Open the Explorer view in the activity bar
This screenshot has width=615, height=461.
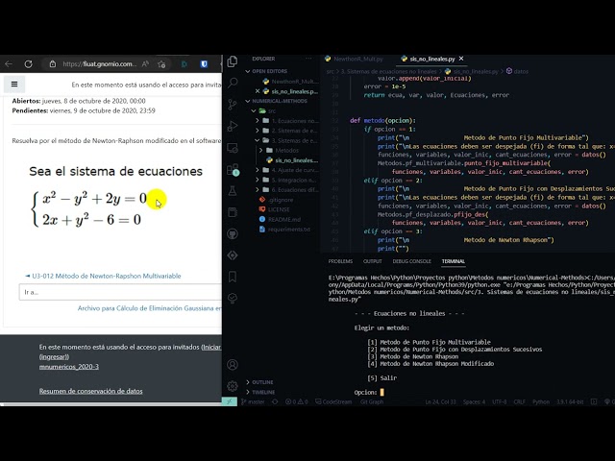point(233,61)
